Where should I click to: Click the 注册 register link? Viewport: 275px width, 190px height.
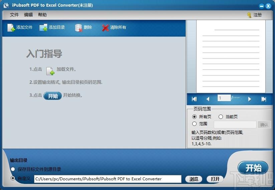coord(257,15)
